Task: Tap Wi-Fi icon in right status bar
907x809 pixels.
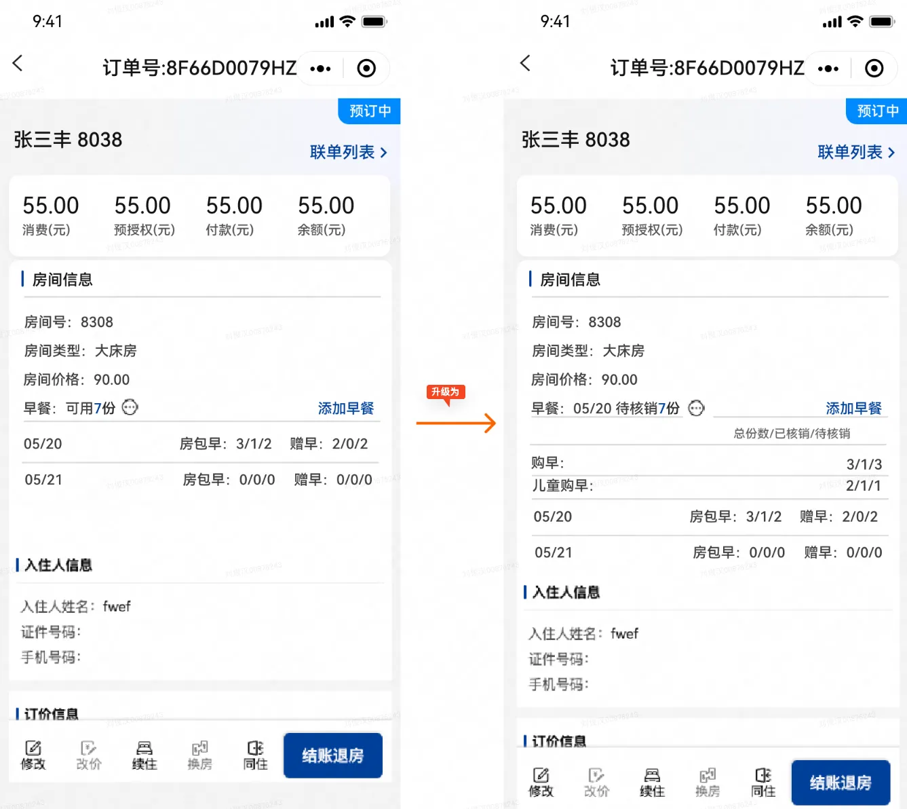Action: (855, 22)
